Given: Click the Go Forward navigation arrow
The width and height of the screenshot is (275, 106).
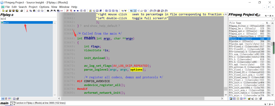Looking at the screenshot, I should click(x=78, y=11).
